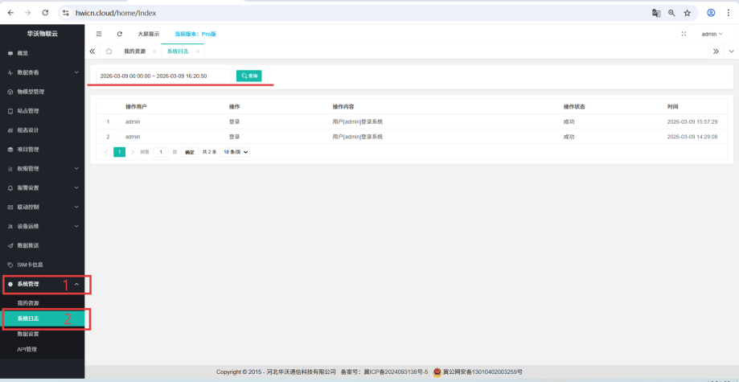The image size is (739, 382).
Task: Click the 确定 pagination confirm button
Action: point(190,151)
